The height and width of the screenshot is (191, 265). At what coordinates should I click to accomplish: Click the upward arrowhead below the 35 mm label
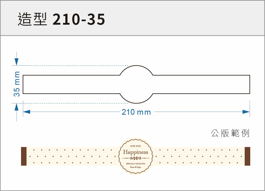(17, 107)
